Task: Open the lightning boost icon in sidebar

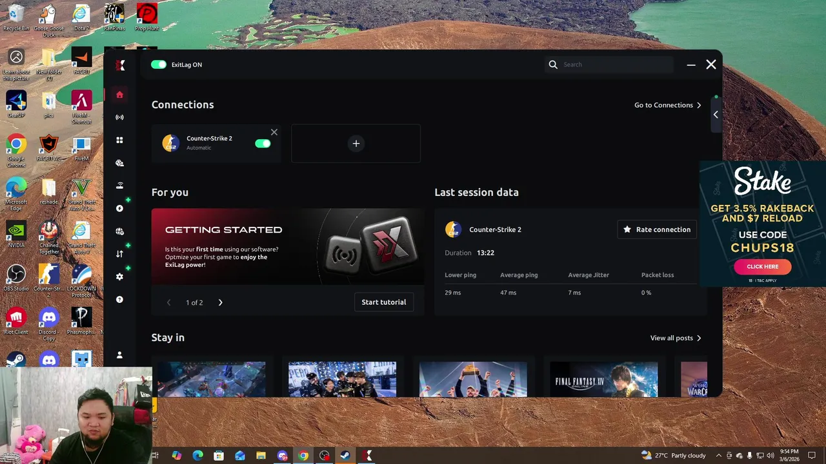Action: (x=119, y=208)
